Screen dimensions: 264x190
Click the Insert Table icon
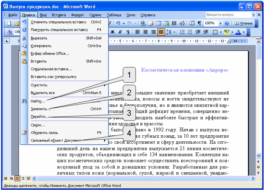(x=159, y=23)
